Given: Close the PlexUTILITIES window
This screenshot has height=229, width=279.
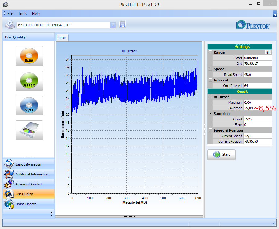Looking at the screenshot, I should (270, 4).
